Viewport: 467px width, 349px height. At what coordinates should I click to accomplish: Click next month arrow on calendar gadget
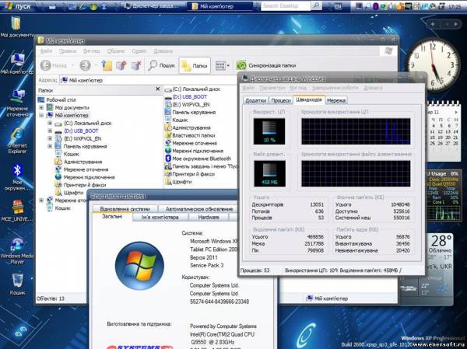(x=456, y=112)
